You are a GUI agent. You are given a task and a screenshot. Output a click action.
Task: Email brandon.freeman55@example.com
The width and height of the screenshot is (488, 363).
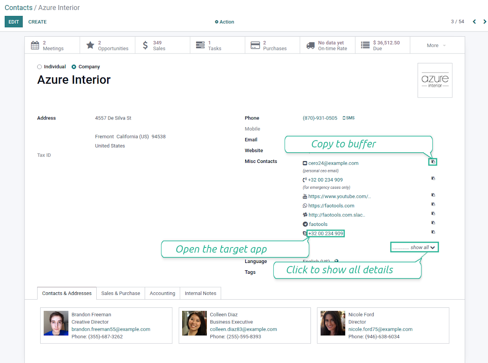point(111,329)
